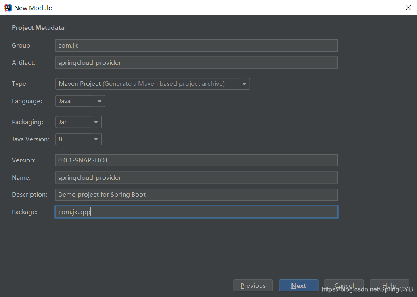Click the "Java Version:" label
417x297 pixels.
pos(31,139)
